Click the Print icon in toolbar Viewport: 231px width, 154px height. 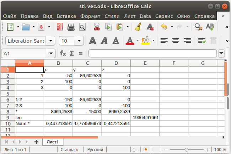click(71, 27)
